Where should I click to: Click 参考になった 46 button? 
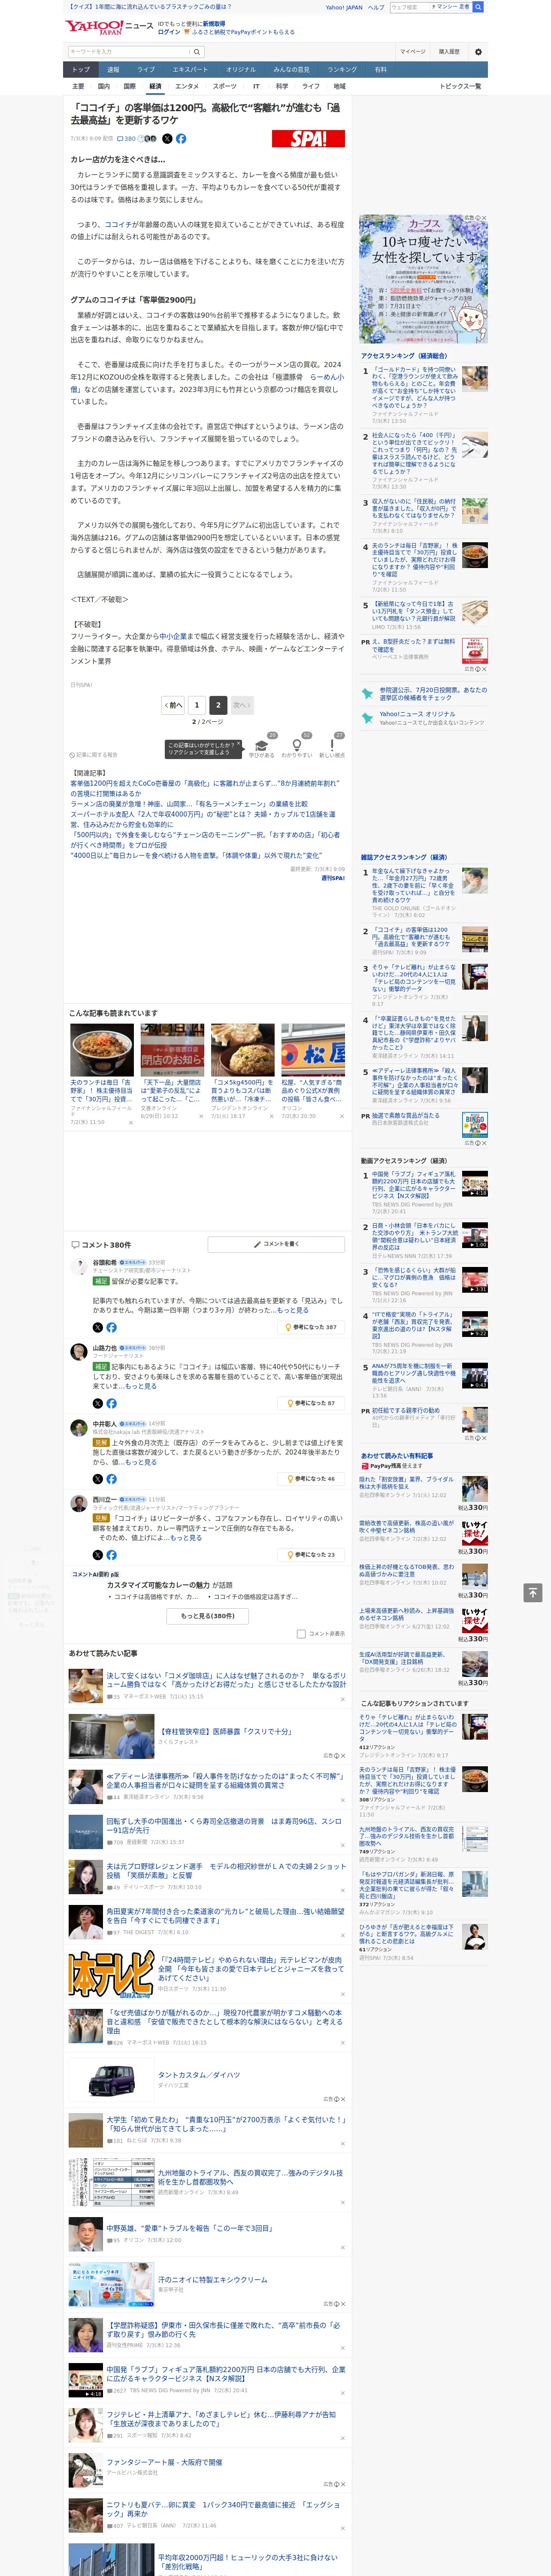[311, 1478]
